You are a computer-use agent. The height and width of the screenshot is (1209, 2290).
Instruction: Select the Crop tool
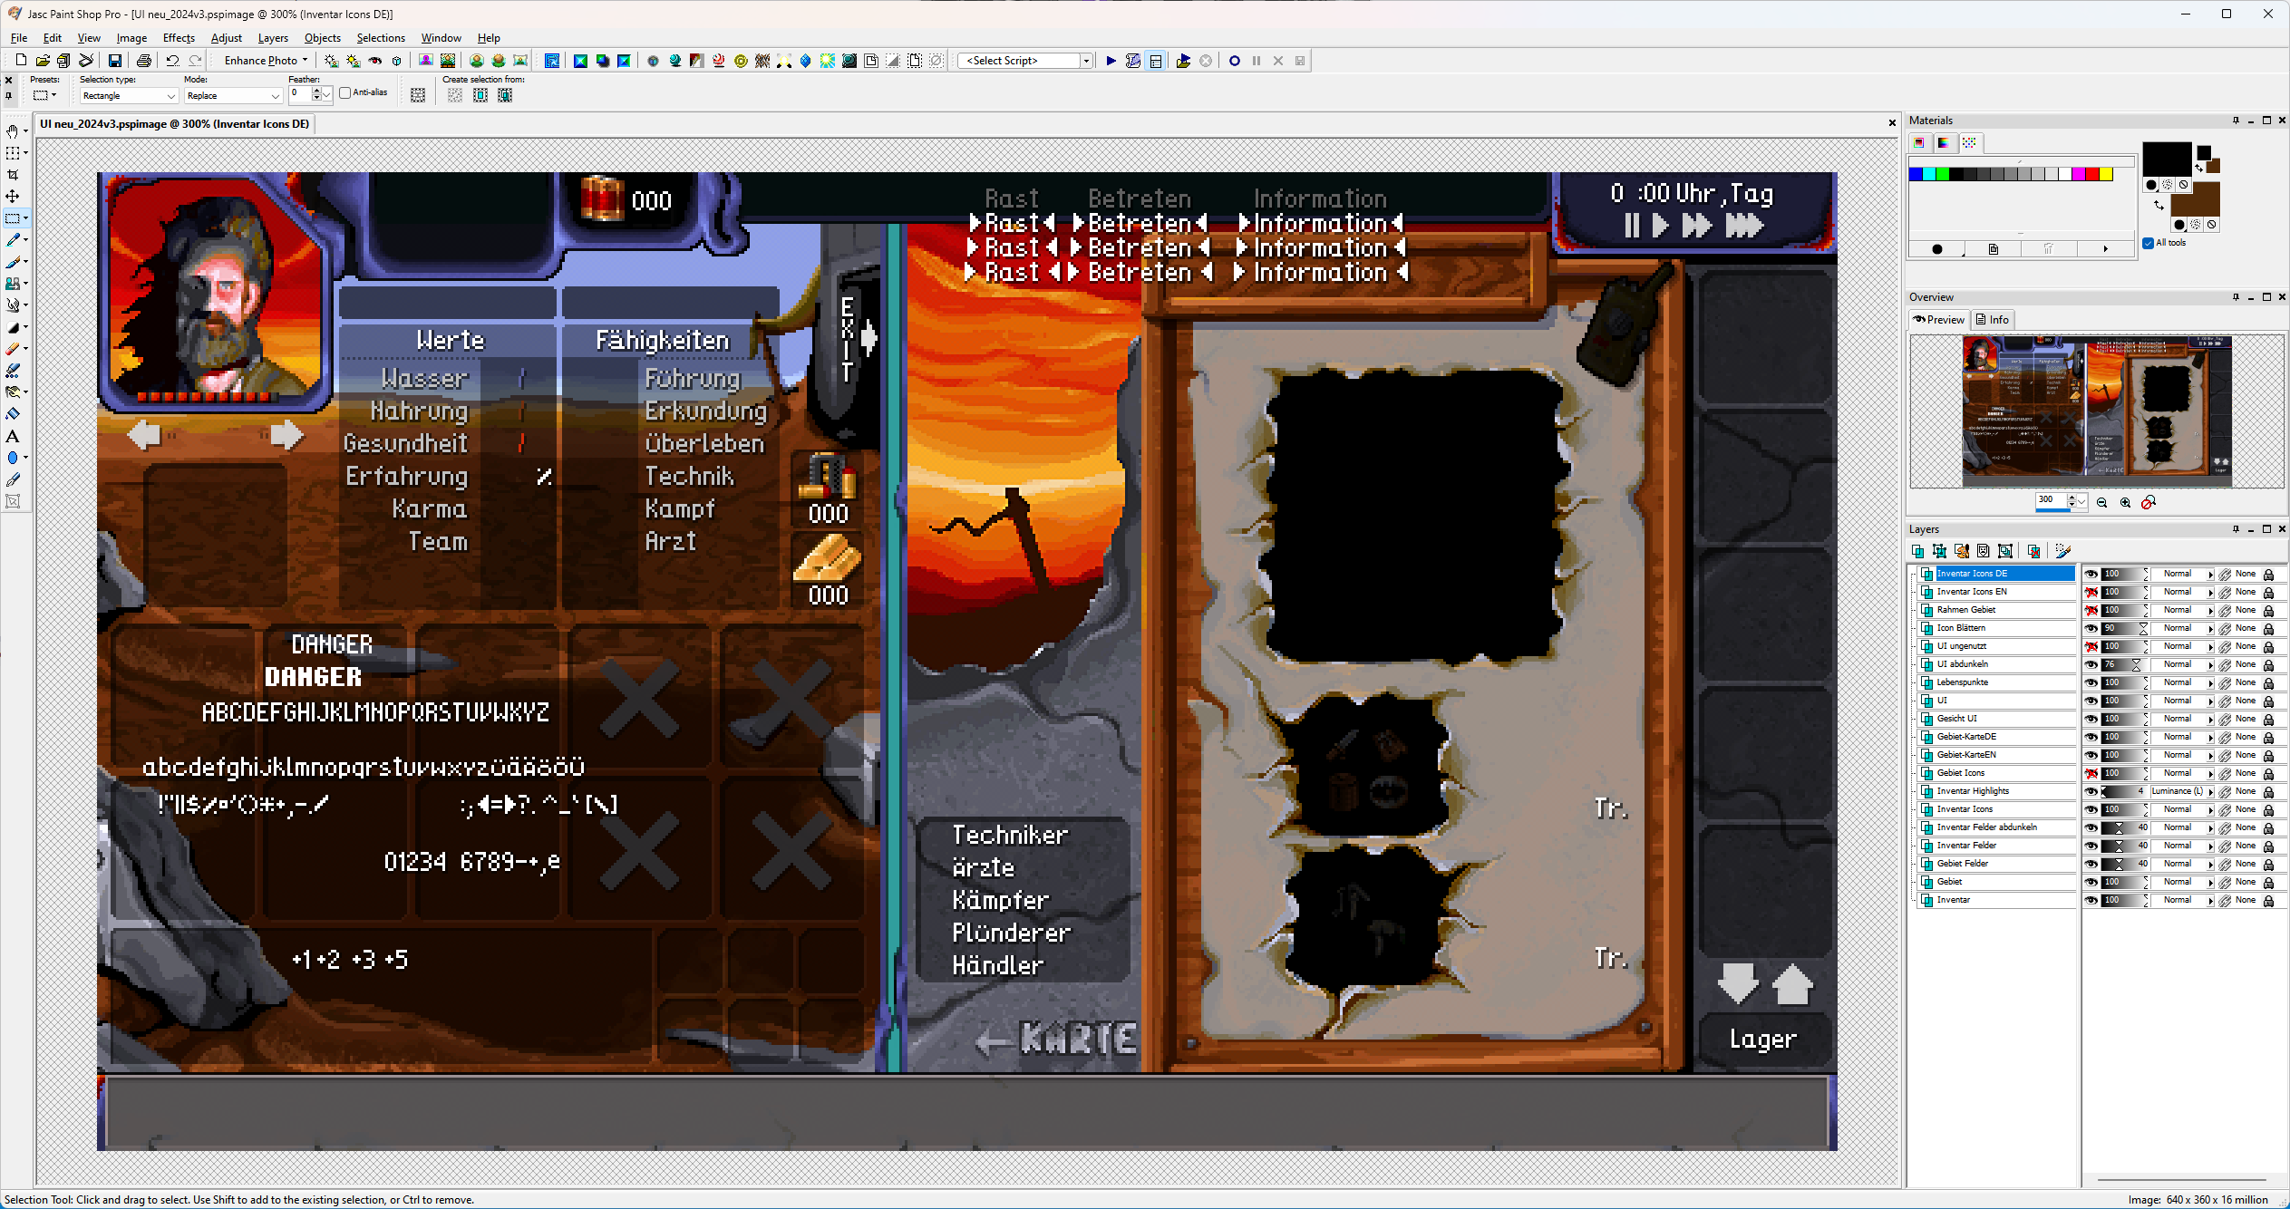[x=13, y=175]
